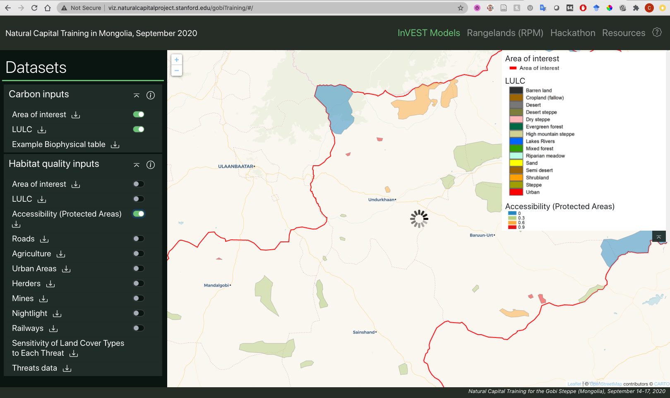Collapse the map legend panel
Viewport: 670px width, 398px height.
pos(658,237)
